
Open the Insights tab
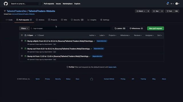tap(92, 20)
